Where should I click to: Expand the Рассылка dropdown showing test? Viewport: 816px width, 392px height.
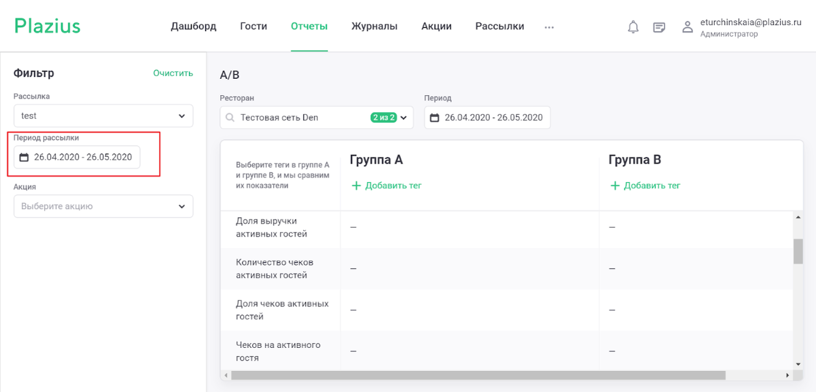click(x=103, y=115)
